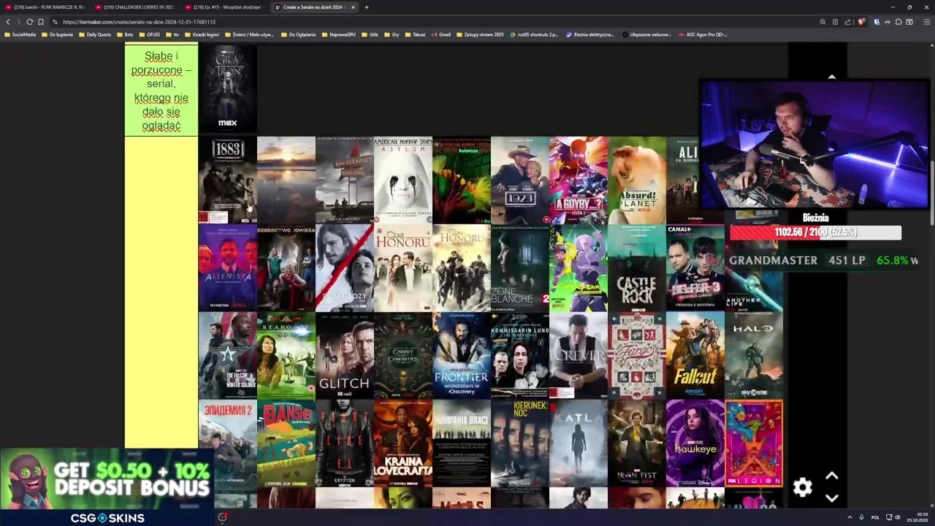Select the Fallout poster
The width and height of the screenshot is (935, 526).
[x=695, y=356]
